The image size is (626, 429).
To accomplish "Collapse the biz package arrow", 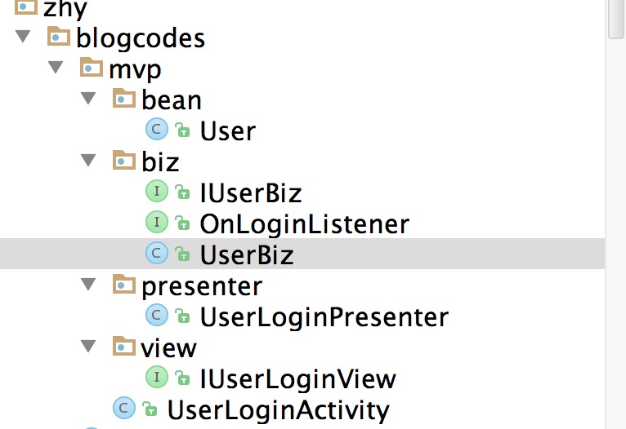I will coord(88,160).
